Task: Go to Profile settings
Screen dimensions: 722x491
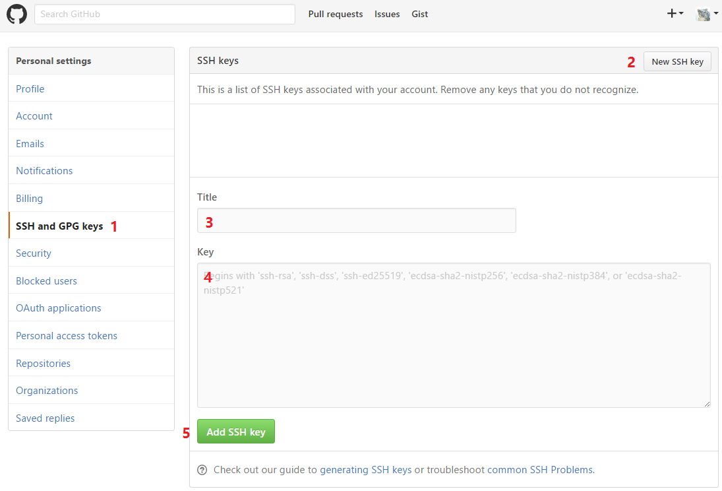Action: (x=30, y=88)
